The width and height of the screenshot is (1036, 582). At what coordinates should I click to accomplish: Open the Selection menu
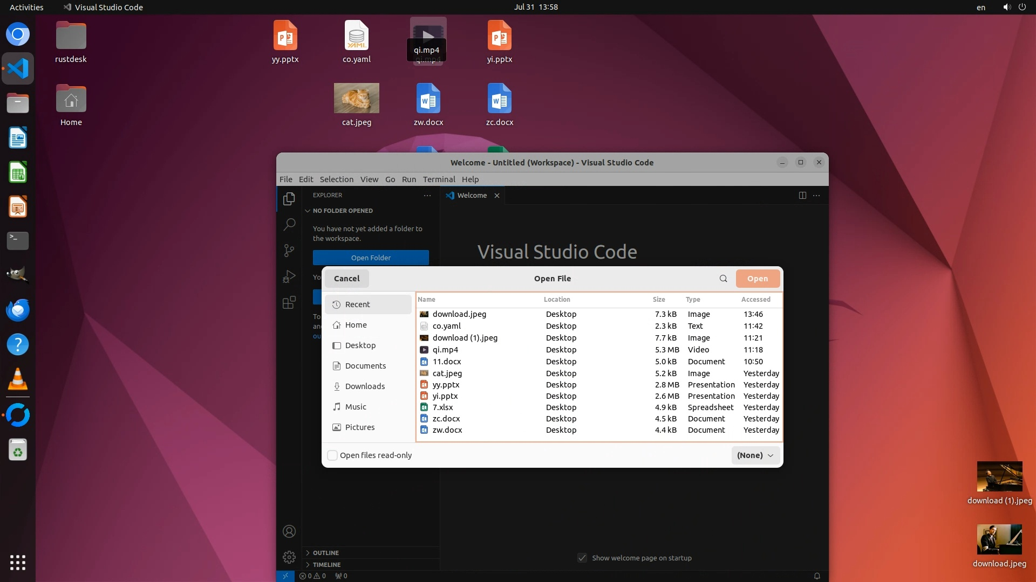click(336, 179)
